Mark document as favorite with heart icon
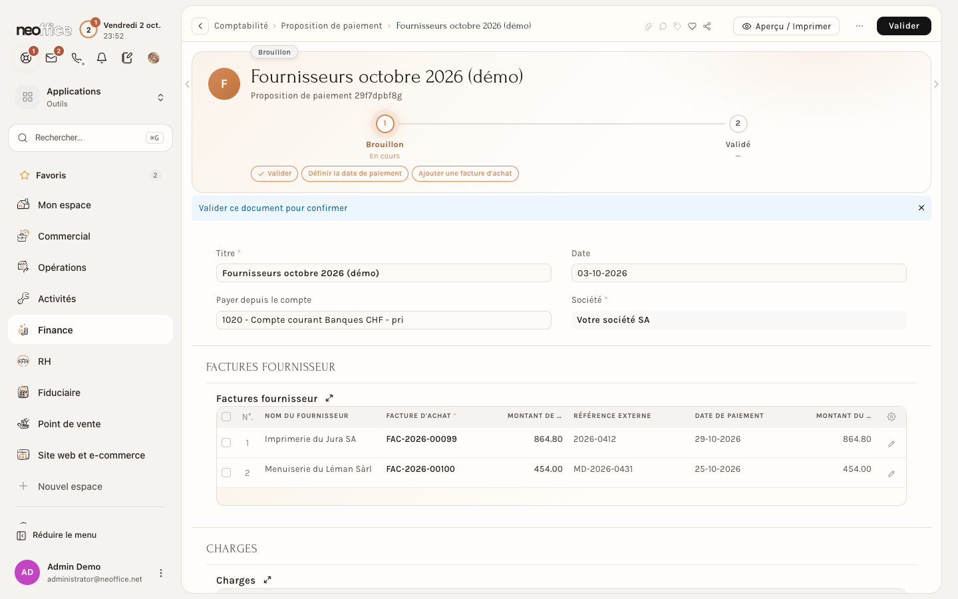Screen dimensions: 958x599 [692, 27]
